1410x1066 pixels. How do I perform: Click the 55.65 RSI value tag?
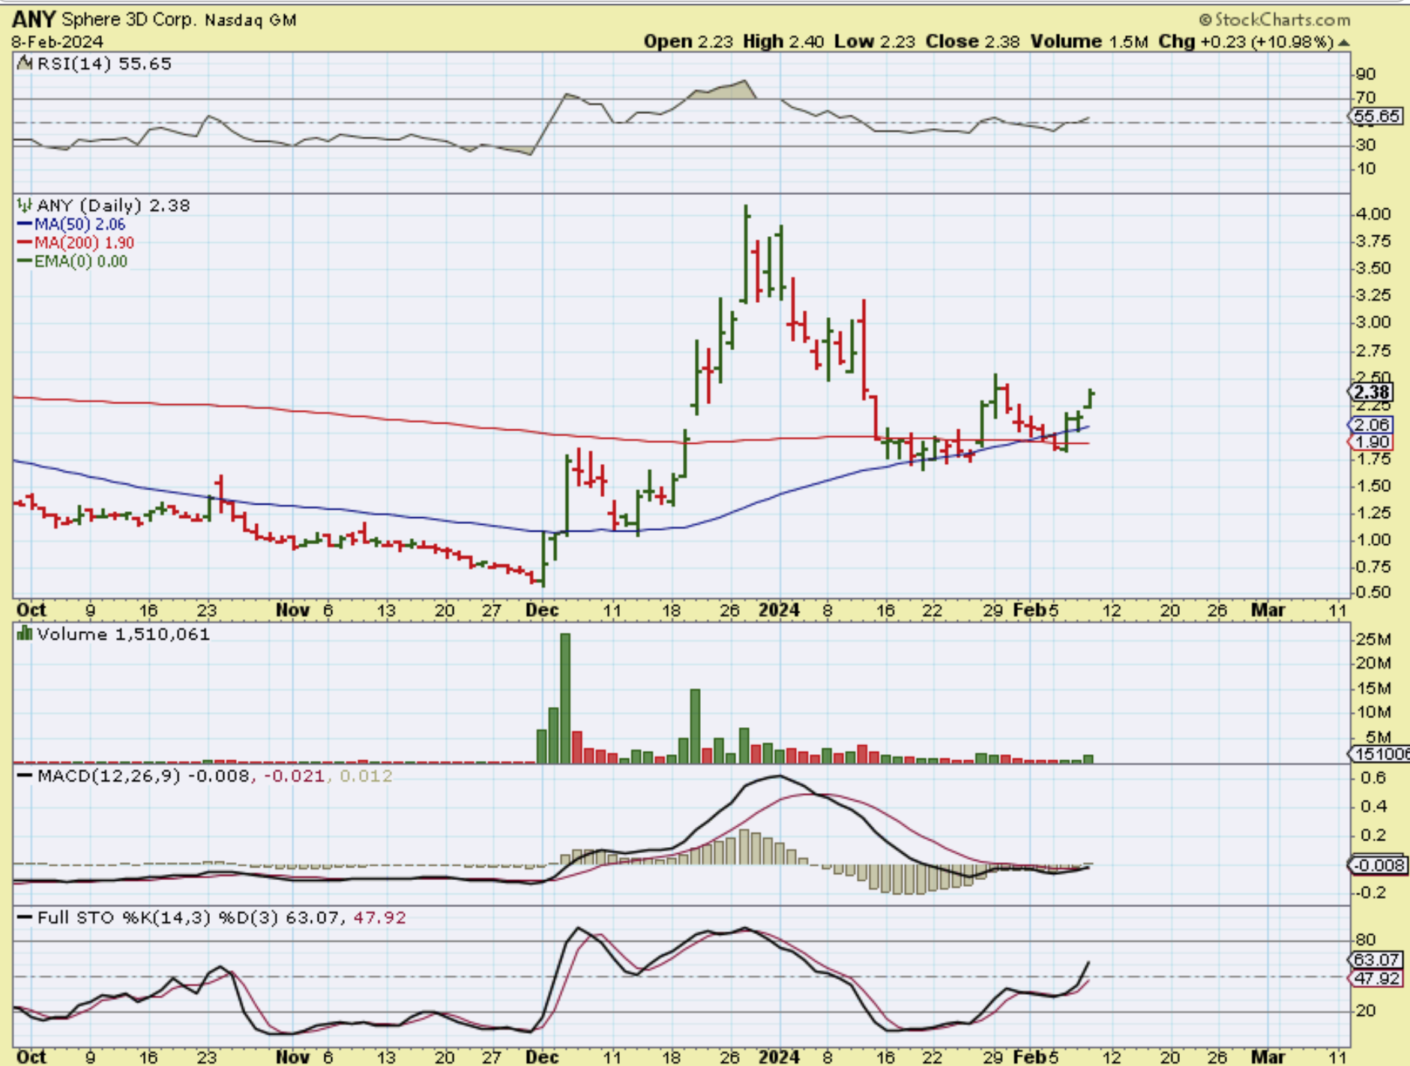(1376, 116)
